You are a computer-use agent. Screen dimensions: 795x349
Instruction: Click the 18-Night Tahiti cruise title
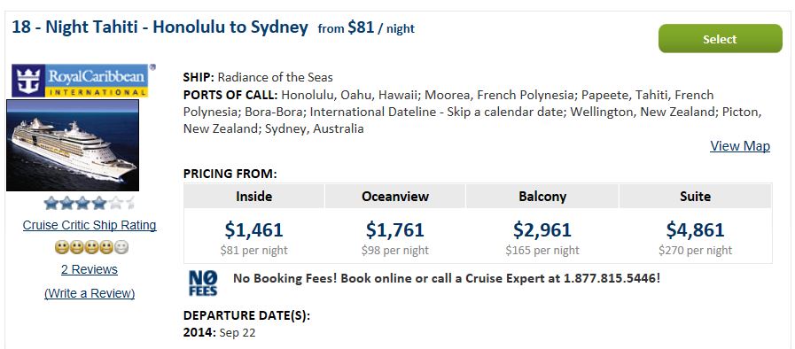click(x=160, y=27)
